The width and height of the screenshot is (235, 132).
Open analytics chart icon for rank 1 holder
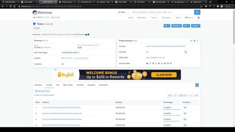click(185, 107)
